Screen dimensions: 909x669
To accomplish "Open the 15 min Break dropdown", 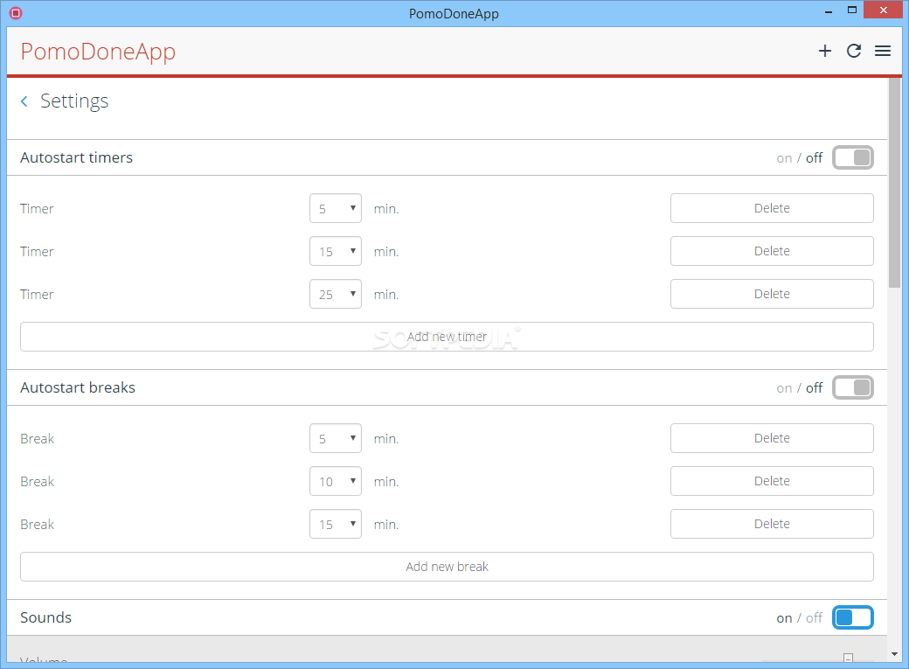I will pos(336,524).
